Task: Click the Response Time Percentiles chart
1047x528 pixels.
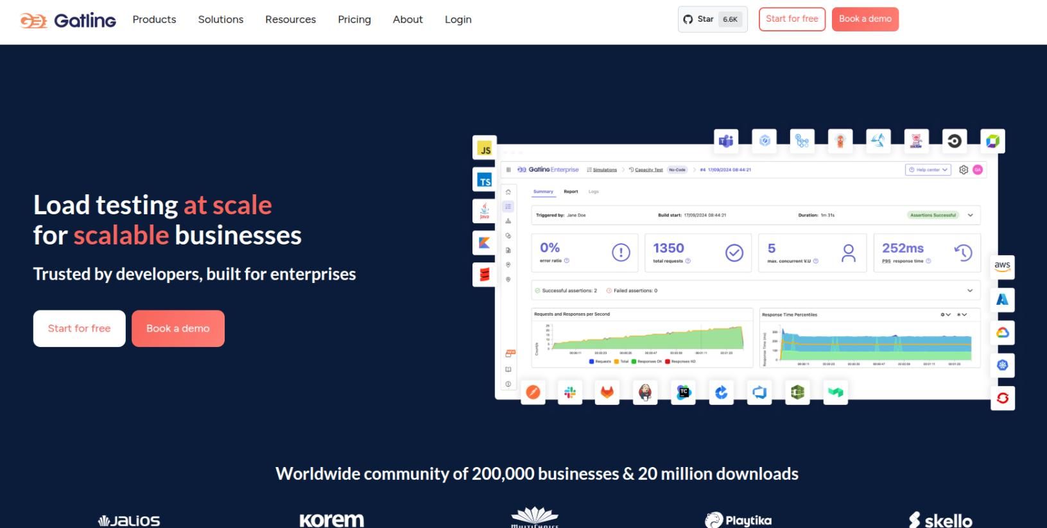Action: click(x=870, y=337)
